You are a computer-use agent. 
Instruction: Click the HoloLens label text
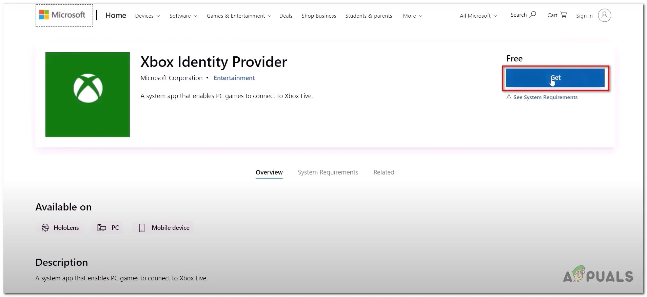pyautogui.click(x=66, y=228)
